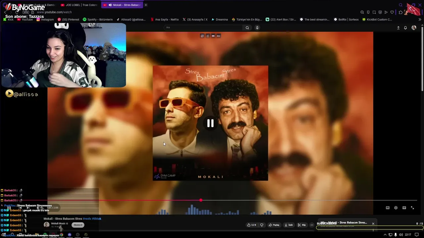Open the Anasayfa / X bookmark
Viewport: 424px width, 238px height.
pos(195,20)
